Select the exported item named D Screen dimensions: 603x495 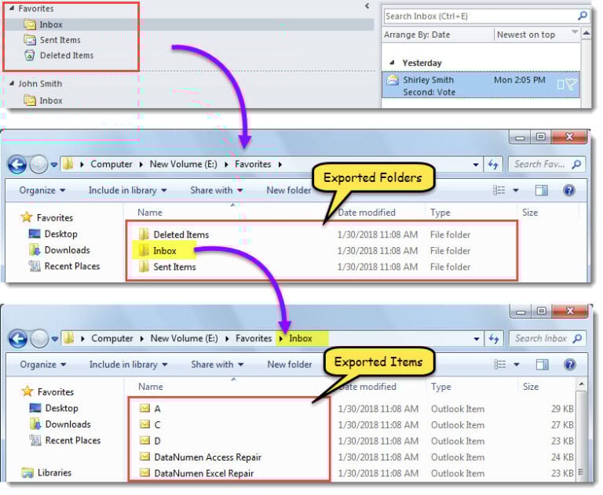[151, 441]
